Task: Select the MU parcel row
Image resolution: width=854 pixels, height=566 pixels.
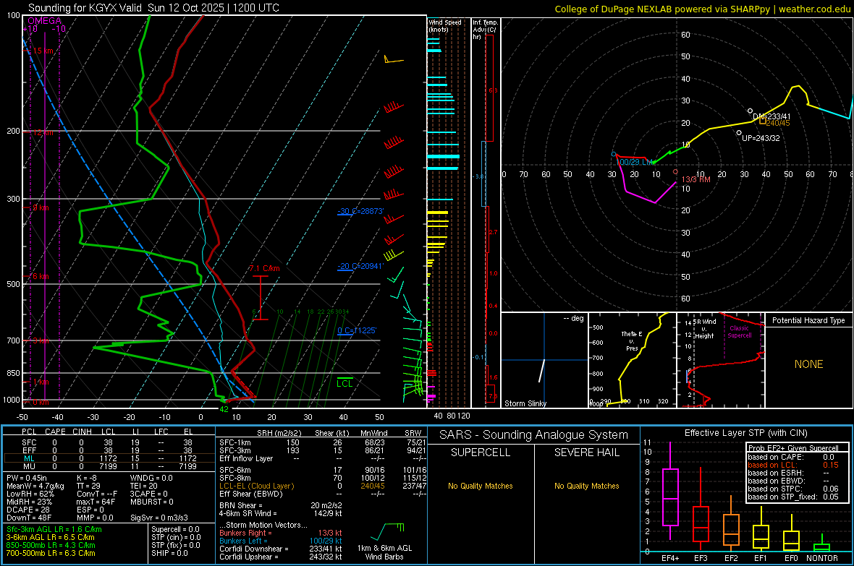Action: pos(109,466)
